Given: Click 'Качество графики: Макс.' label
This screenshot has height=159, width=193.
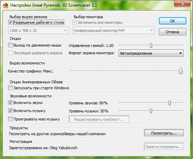Looking at the screenshot, I should tap(31, 71).
